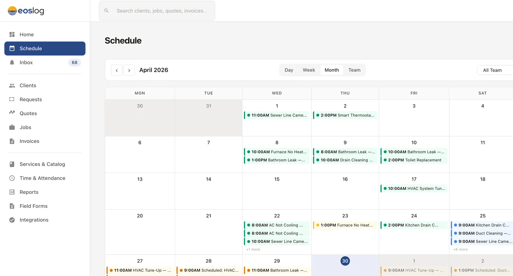Viewport: 513px width, 276px height.
Task: Click the search magnifier icon
Action: 106,11
